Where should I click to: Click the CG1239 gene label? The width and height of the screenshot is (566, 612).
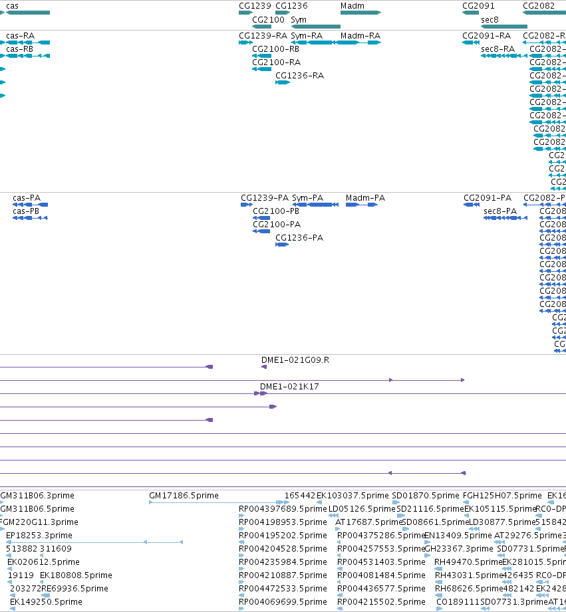[x=255, y=6]
